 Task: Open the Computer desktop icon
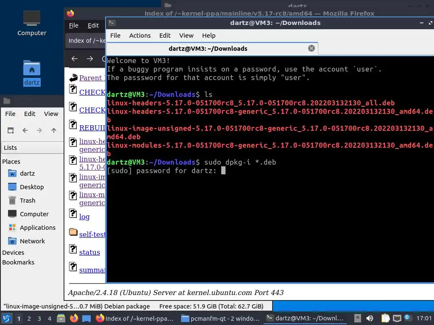(x=31, y=23)
